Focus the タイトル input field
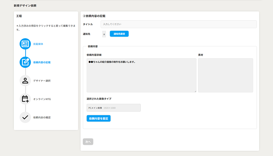The height and width of the screenshot is (156, 273). tap(179, 24)
